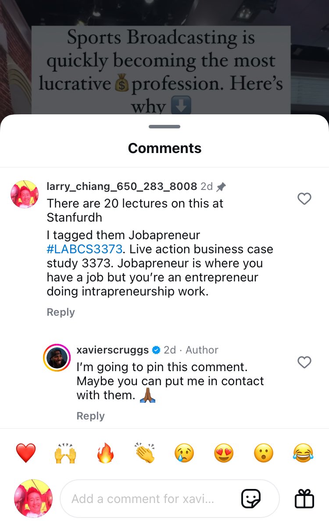Open xavierscruggs username profile
This screenshot has height=525, width=329.
coord(112,350)
